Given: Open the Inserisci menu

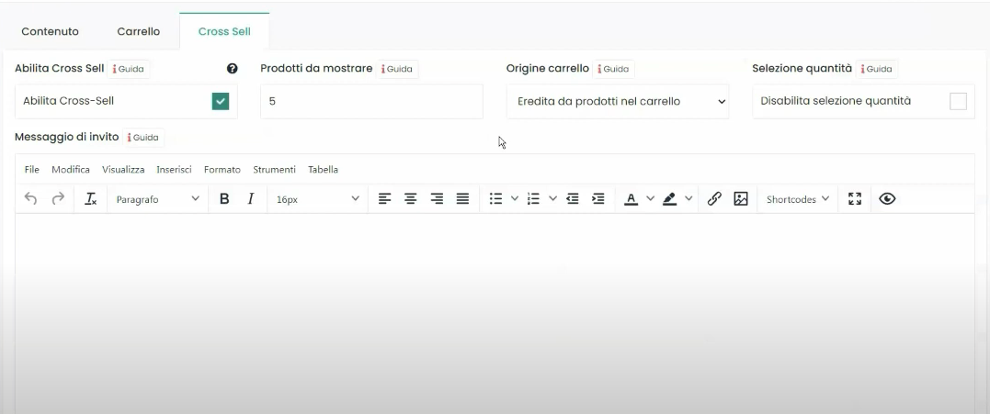Looking at the screenshot, I should (x=175, y=170).
